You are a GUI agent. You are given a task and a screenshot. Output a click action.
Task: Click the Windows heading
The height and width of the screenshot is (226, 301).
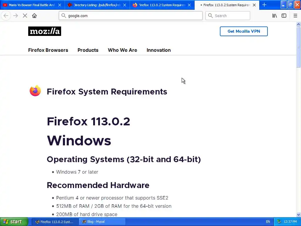(79, 140)
